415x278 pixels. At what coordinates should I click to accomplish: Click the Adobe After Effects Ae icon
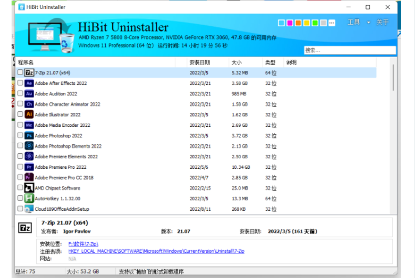29,83
